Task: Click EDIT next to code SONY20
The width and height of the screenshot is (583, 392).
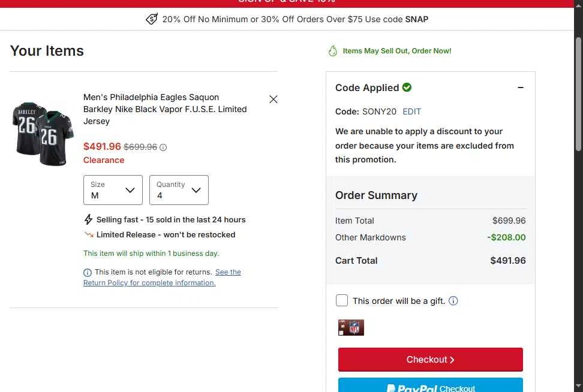Action: (x=411, y=111)
